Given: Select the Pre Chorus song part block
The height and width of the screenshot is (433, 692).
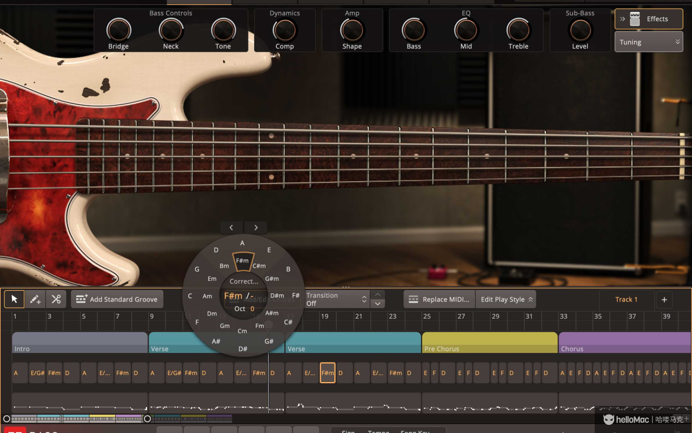Looking at the screenshot, I should (x=489, y=343).
